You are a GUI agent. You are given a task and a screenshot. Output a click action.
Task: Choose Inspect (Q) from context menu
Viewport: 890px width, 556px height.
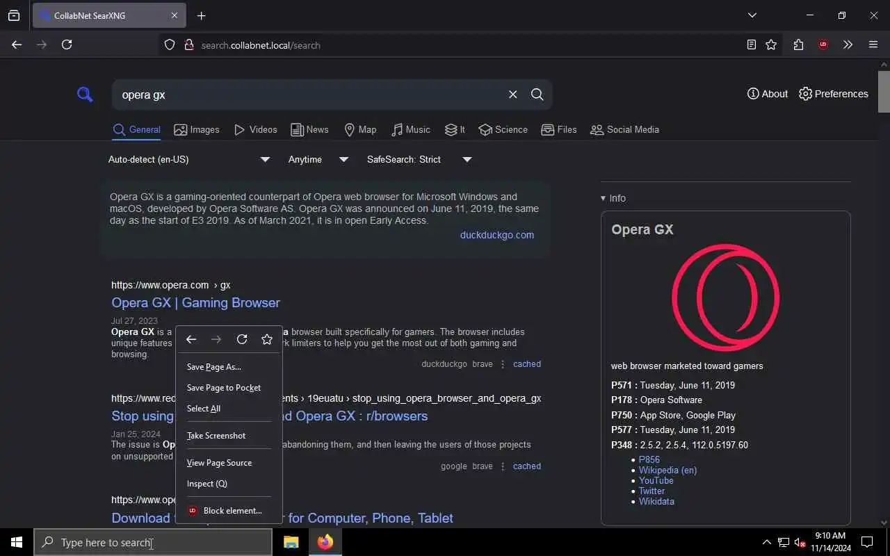point(229,484)
